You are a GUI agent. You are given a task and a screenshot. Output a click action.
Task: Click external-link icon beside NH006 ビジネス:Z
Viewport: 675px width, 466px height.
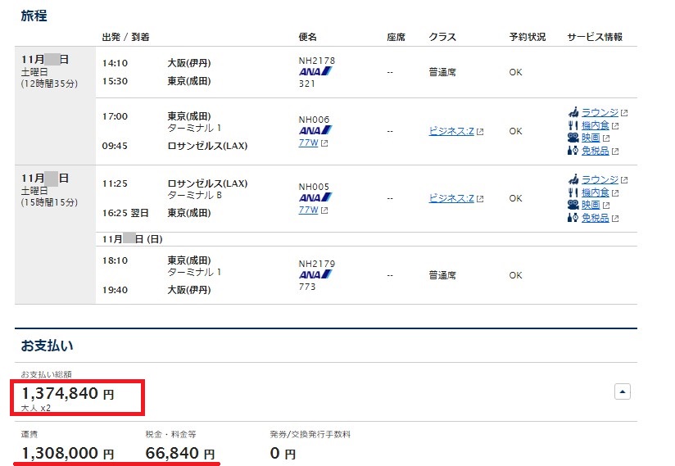coord(480,132)
